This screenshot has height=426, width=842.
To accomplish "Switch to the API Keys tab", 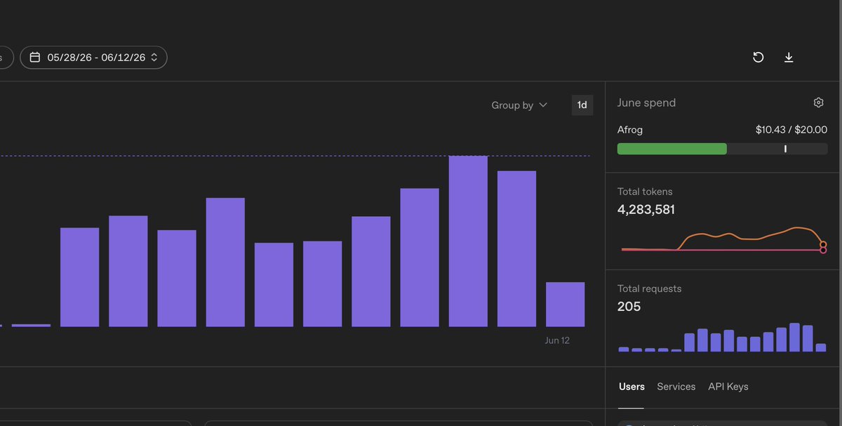I will tap(728, 387).
